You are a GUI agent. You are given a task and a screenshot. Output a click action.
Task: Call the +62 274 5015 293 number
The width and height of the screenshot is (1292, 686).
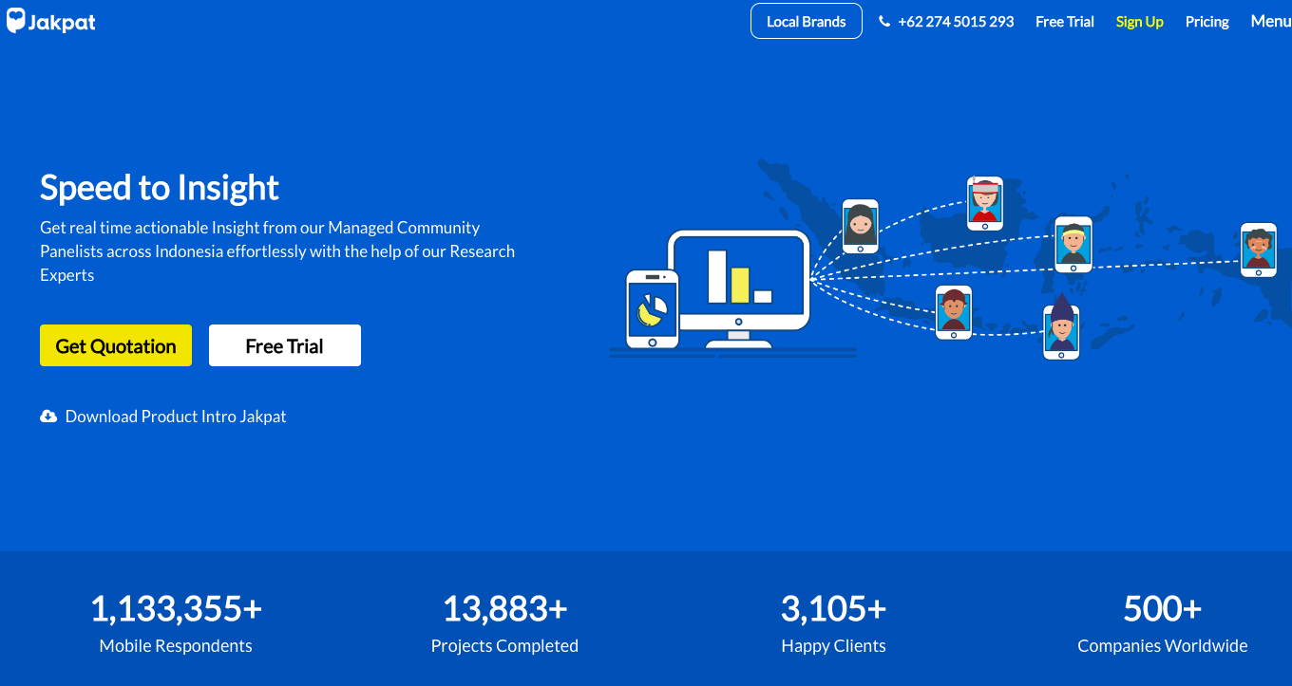pyautogui.click(x=956, y=22)
